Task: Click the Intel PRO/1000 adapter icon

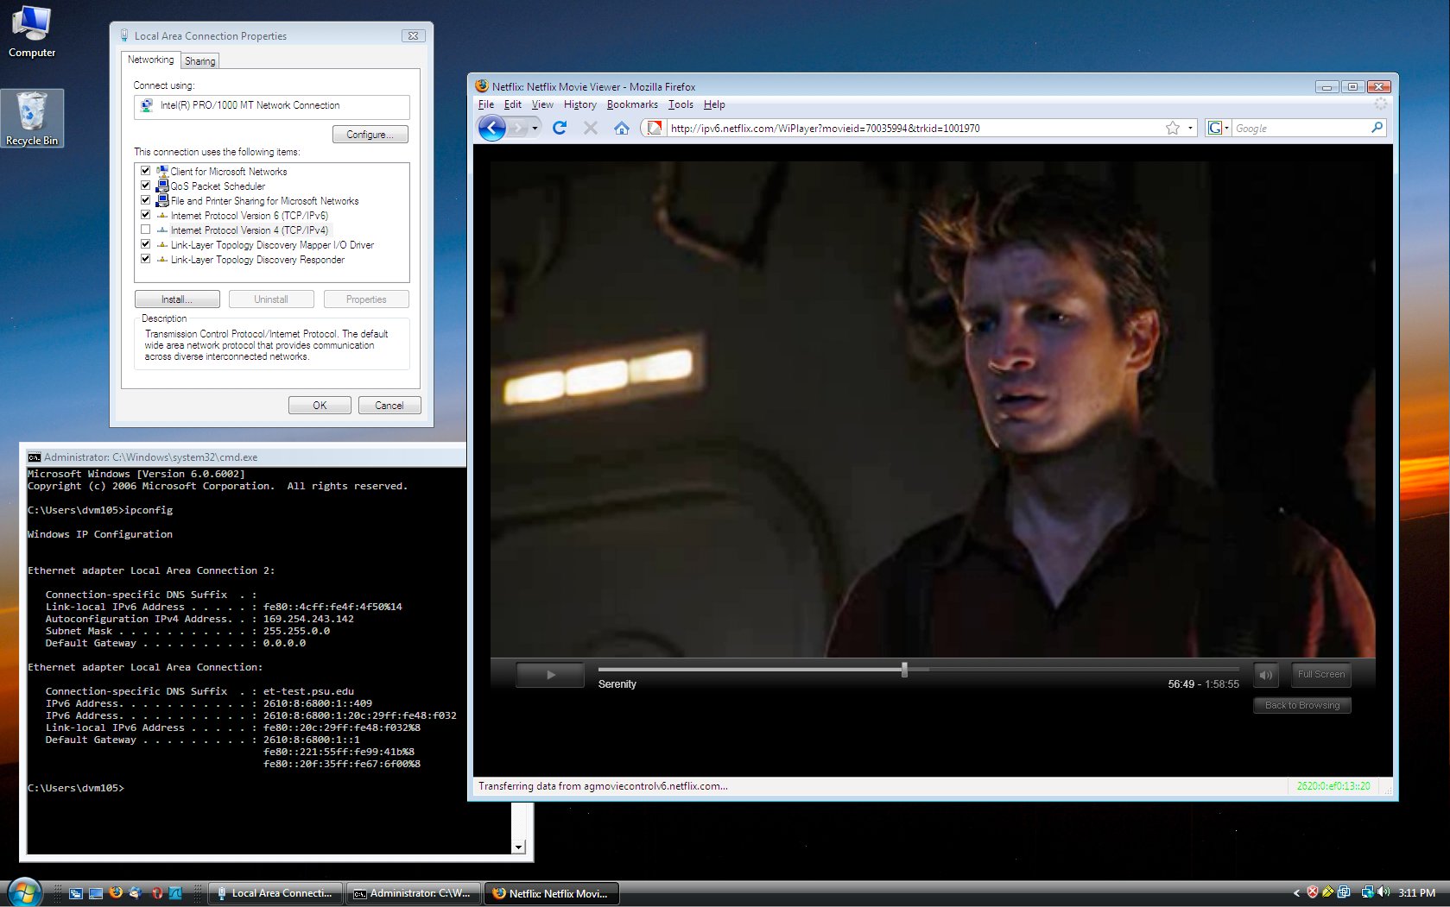Action: [x=147, y=105]
